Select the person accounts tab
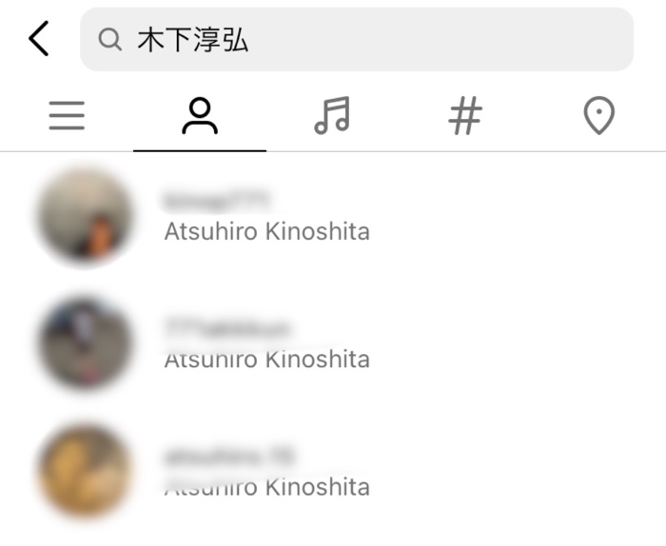Screen dimensions: 666x546 tap(200, 116)
